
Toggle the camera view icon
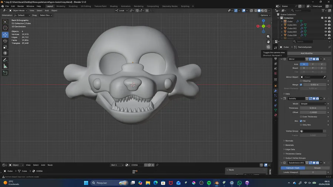[268, 47]
